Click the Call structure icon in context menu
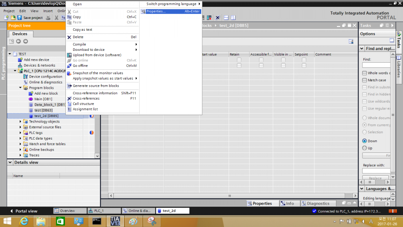The image size is (403, 227). coord(69,104)
